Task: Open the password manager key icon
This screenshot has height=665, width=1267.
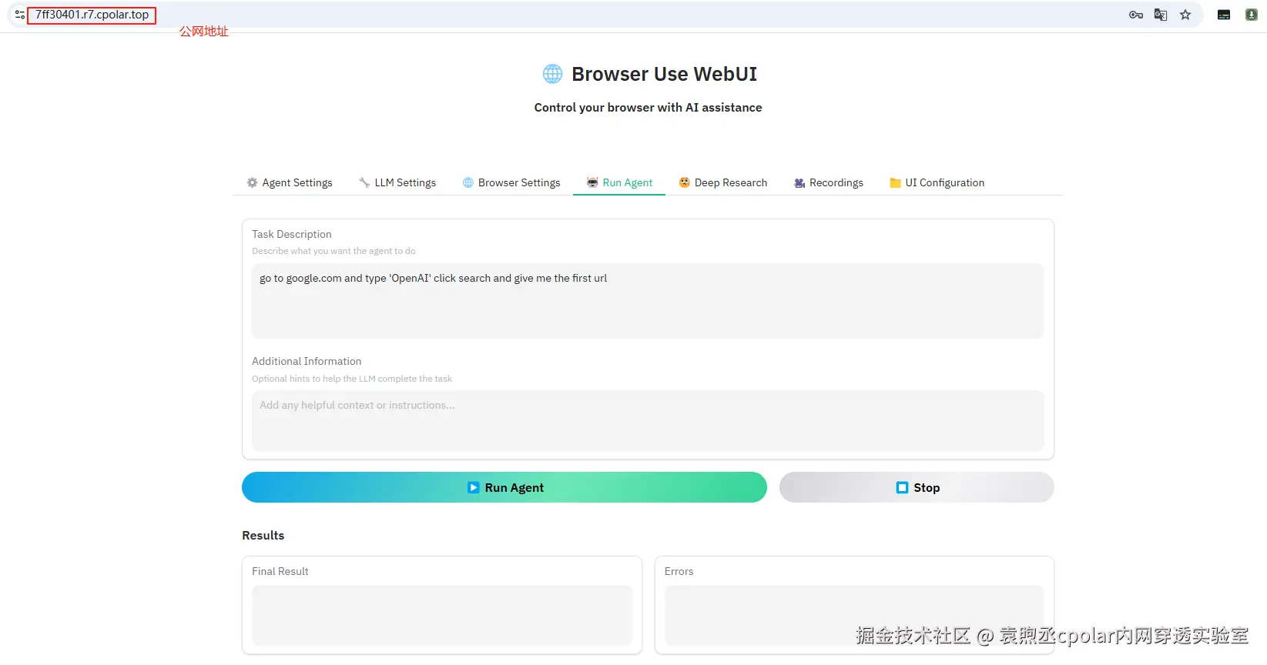Action: pos(1136,15)
